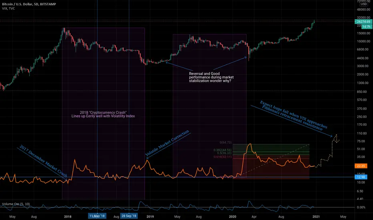Click the 0.382(44.56) Fibonacci level label
The width and height of the screenshot is (373, 220).
tap(223, 150)
